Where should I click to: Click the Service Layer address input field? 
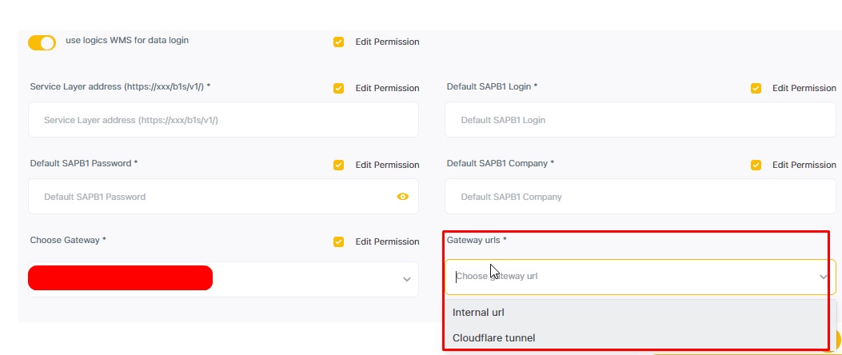(x=222, y=120)
